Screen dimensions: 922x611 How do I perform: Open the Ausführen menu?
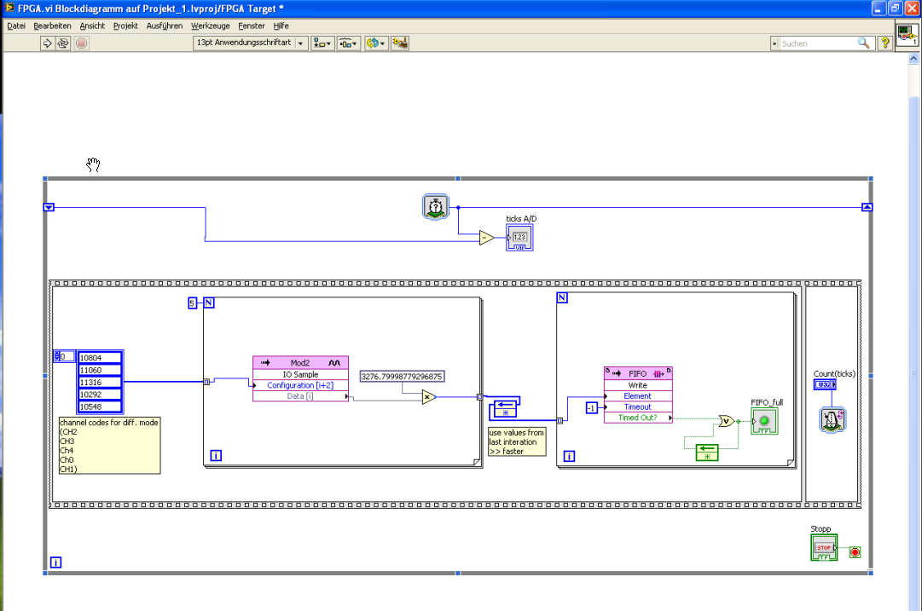pyautogui.click(x=165, y=26)
